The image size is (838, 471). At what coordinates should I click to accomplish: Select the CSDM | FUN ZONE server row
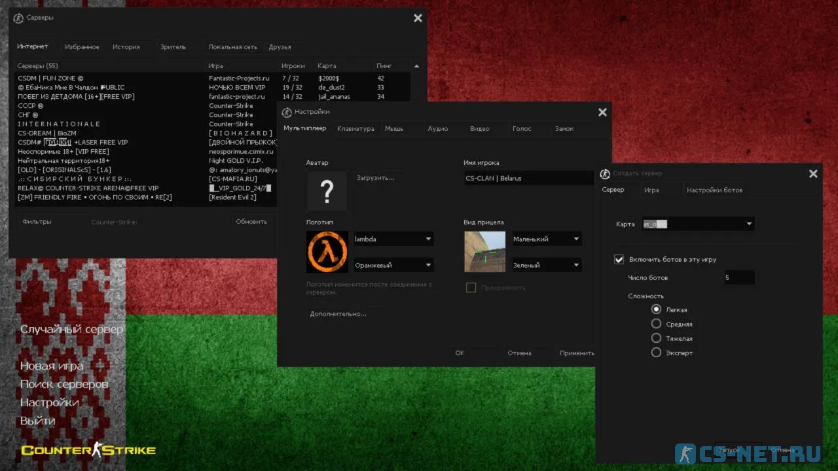click(213, 78)
